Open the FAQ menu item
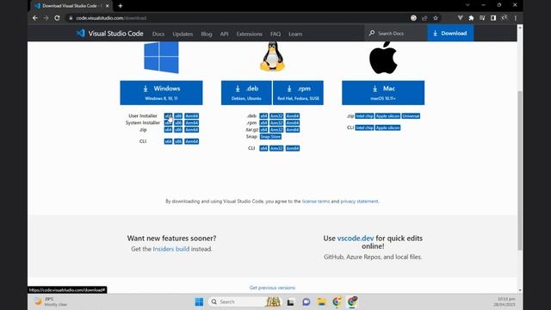The height and width of the screenshot is (310, 551). pos(275,34)
